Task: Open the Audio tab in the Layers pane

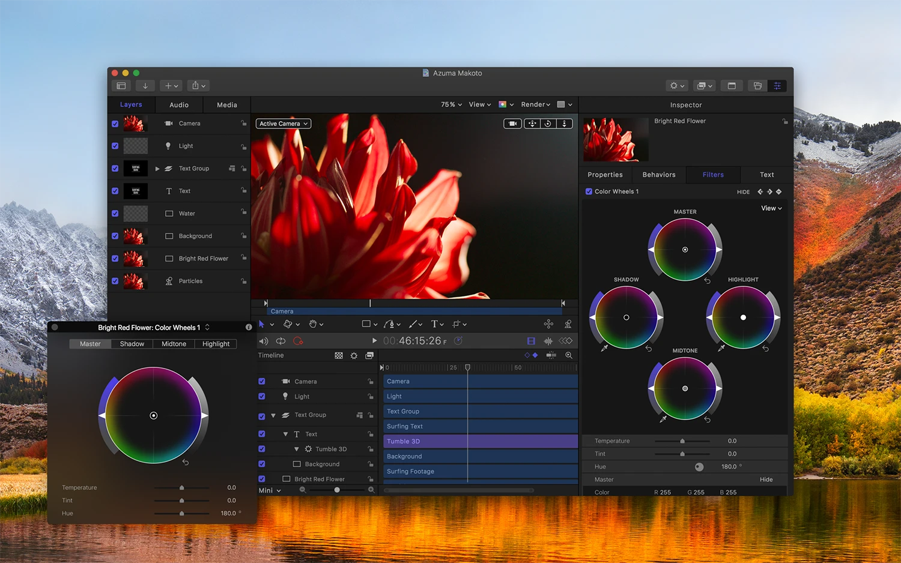Action: click(178, 104)
